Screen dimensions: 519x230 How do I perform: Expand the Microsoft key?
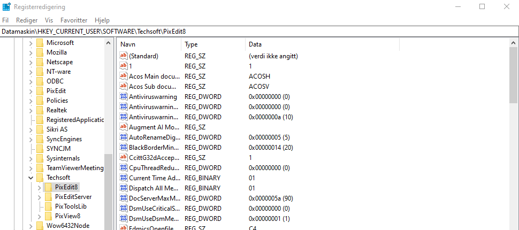coord(30,43)
